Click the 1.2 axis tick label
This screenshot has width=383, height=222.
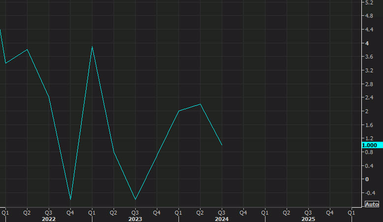369,138
